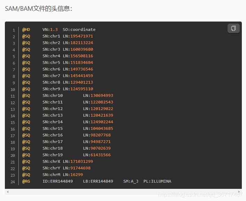
Task: Click the length value 16299
Action: coord(76,175)
